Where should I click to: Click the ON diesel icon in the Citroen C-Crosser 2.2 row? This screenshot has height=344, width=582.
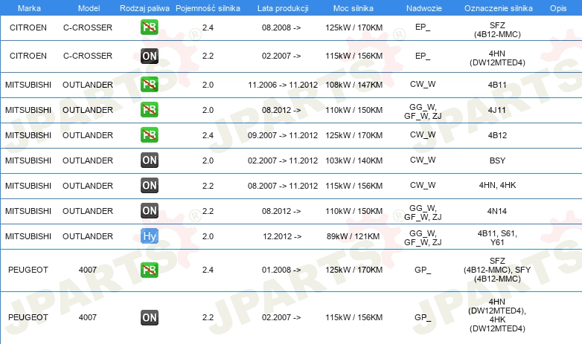tap(149, 56)
